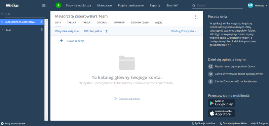Toggle the hamburger menu sidebar icon
Image resolution: width=269 pixels, height=126 pixels.
tap(44, 5)
